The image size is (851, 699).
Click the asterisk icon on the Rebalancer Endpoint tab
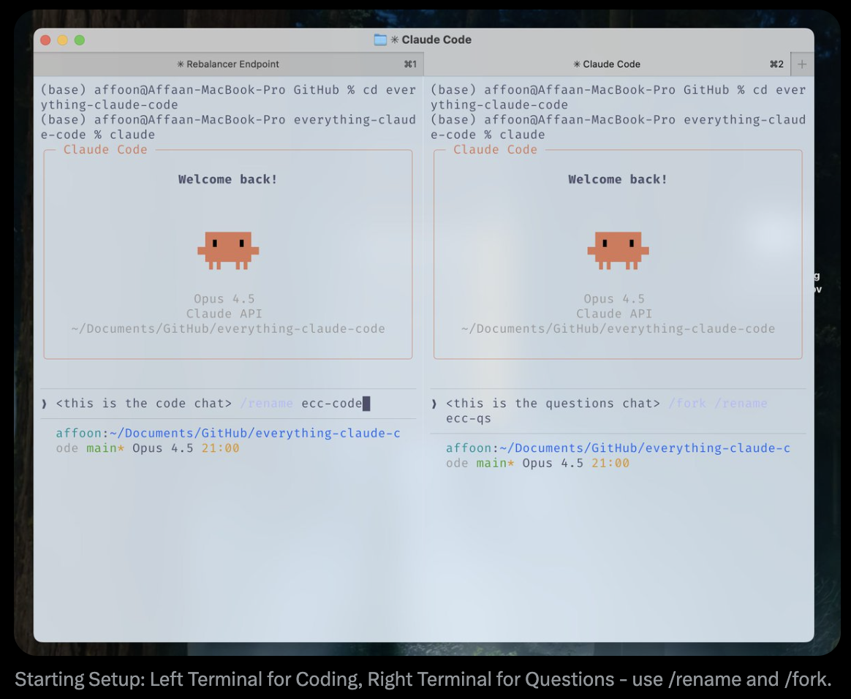point(180,64)
